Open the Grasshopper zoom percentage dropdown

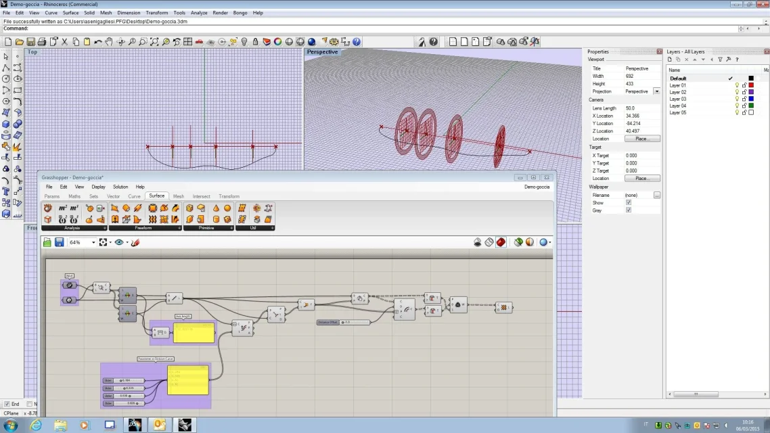pos(93,242)
